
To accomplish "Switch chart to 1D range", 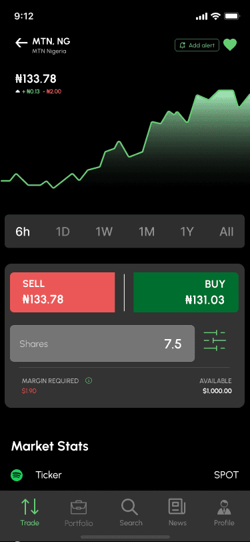I will pyautogui.click(x=63, y=232).
